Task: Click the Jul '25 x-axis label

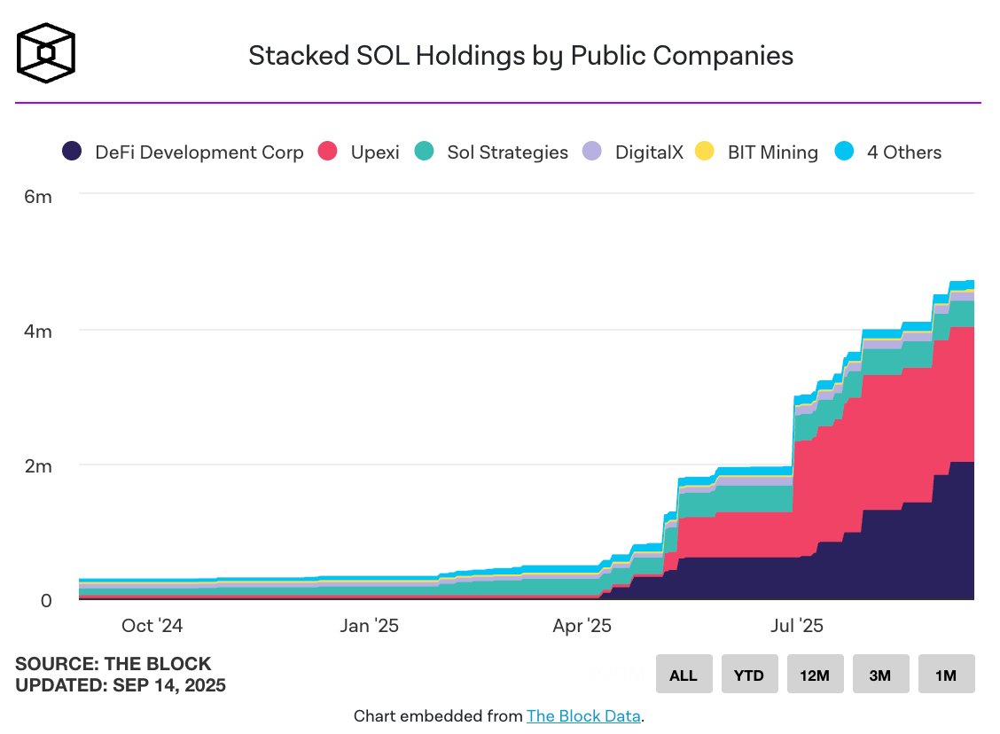Action: tap(797, 626)
